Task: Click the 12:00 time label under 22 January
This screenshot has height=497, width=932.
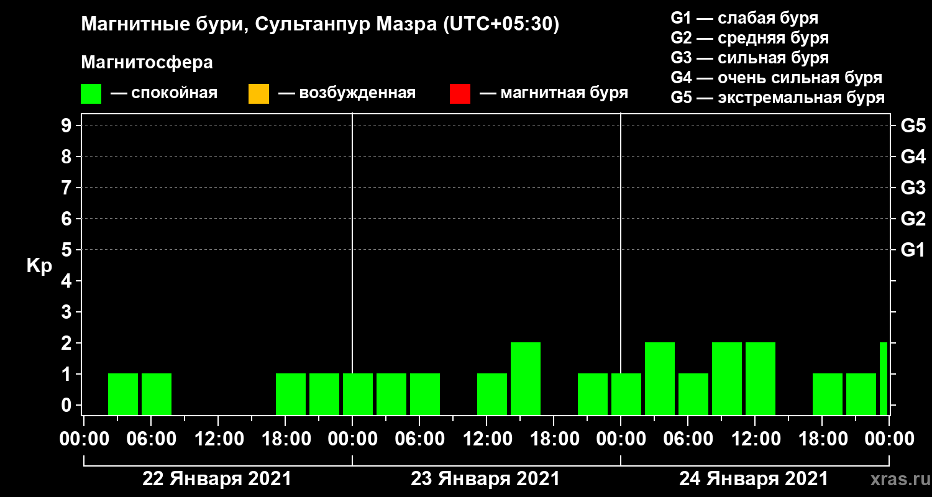Action: tap(219, 439)
